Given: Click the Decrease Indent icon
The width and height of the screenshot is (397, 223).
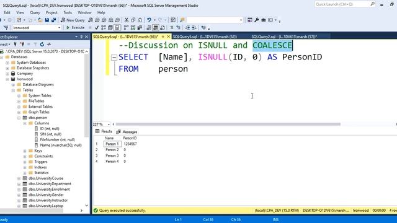Looking at the screenshot, I should click(187, 27).
